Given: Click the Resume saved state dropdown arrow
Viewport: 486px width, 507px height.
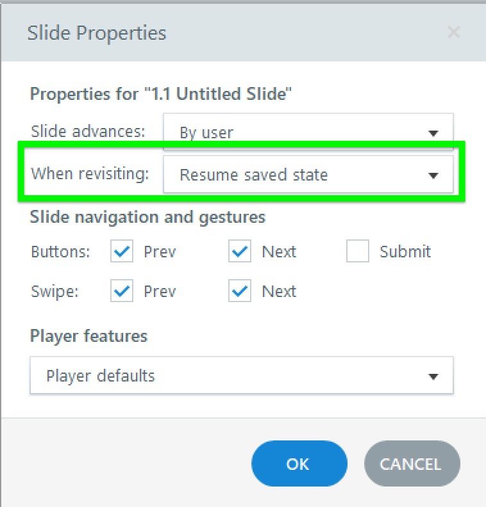Looking at the screenshot, I should 433,175.
